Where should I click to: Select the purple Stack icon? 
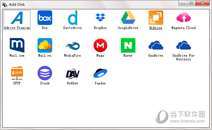coord(45,73)
